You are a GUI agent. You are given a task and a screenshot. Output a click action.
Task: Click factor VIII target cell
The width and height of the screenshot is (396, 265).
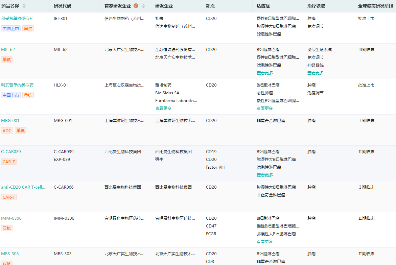[x=215, y=167]
